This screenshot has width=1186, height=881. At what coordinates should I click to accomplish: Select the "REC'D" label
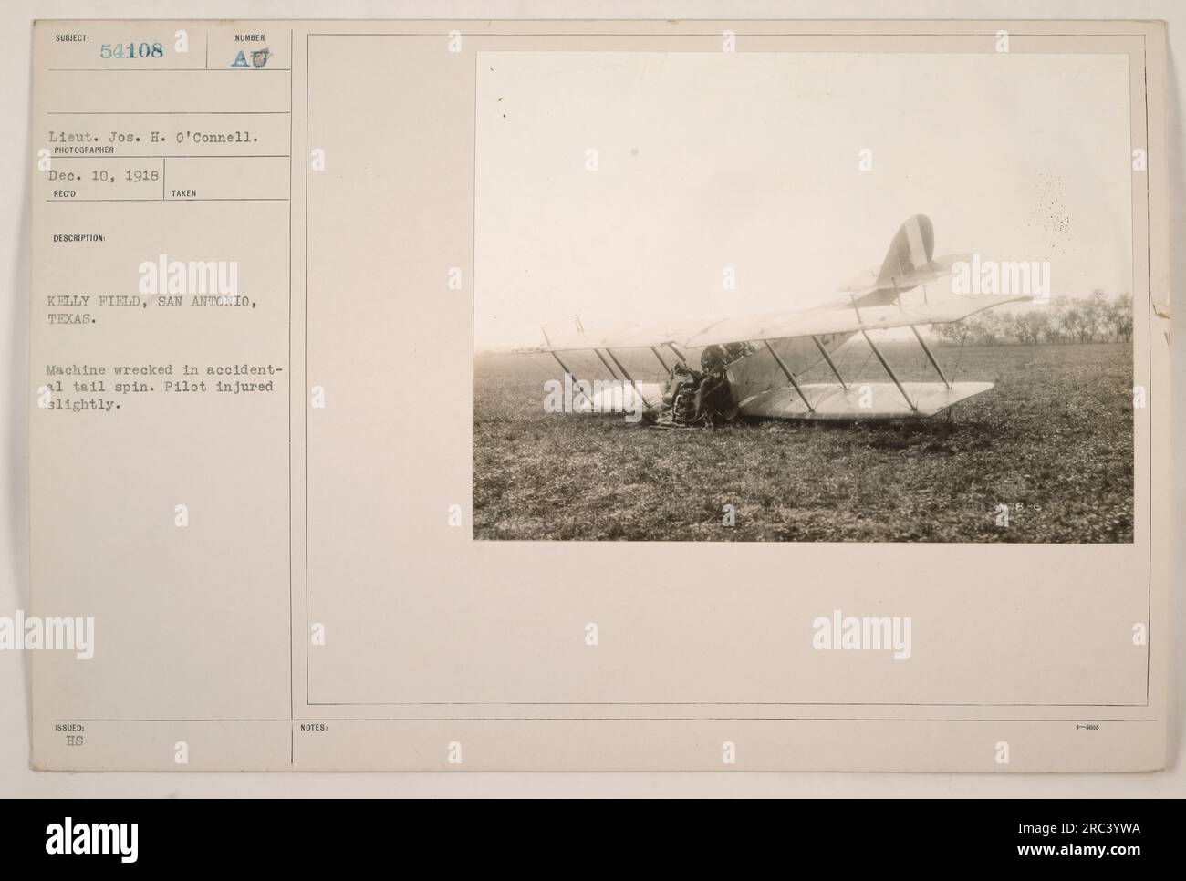tap(66, 193)
